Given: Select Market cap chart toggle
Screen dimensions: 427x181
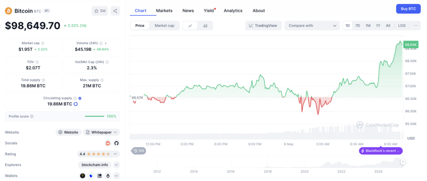Looking at the screenshot, I should (164, 25).
